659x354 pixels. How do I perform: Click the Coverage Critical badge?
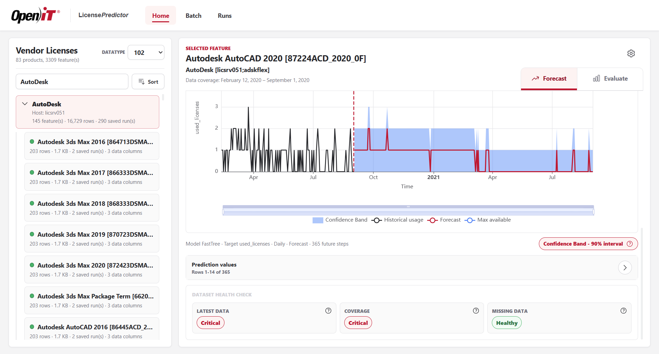point(358,323)
